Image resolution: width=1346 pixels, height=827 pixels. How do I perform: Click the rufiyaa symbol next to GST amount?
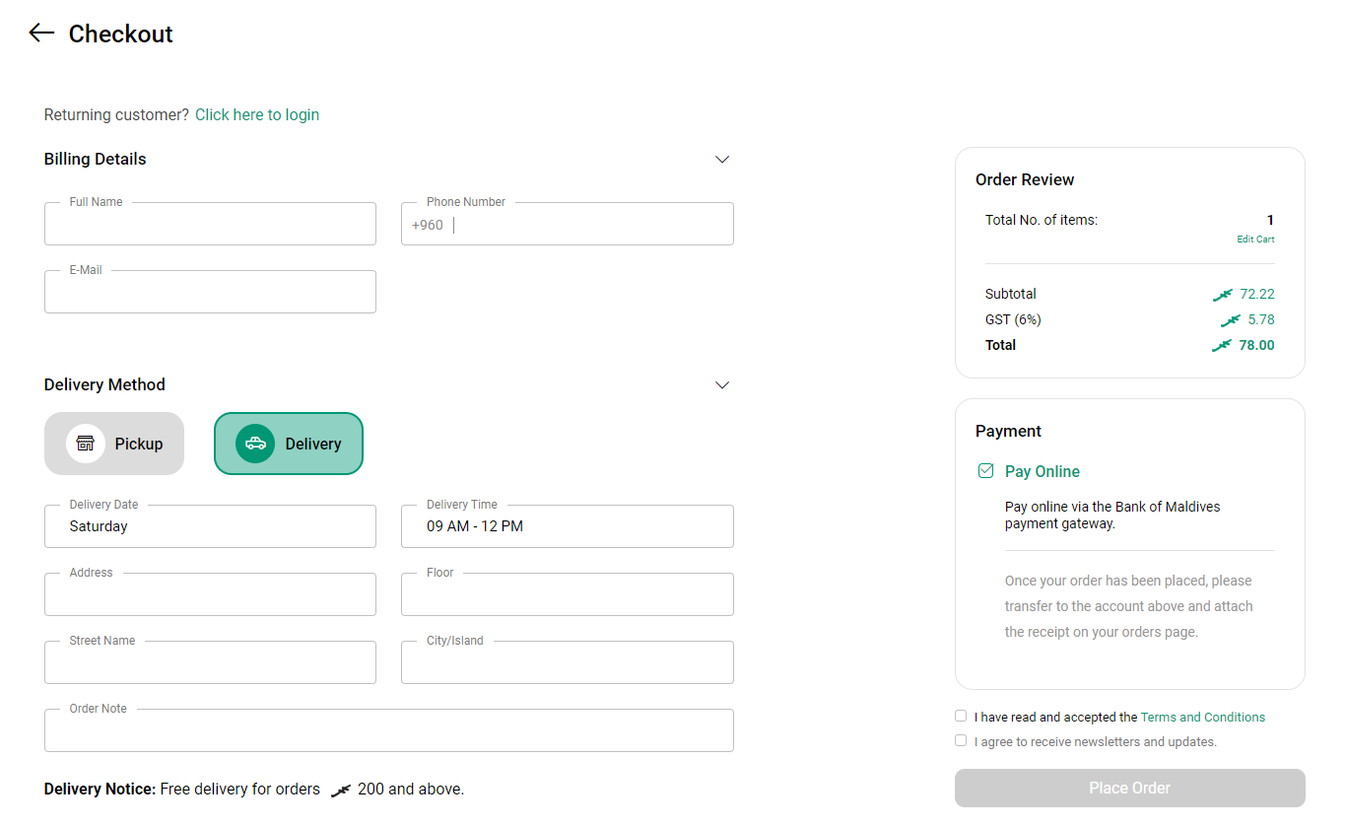1230,319
